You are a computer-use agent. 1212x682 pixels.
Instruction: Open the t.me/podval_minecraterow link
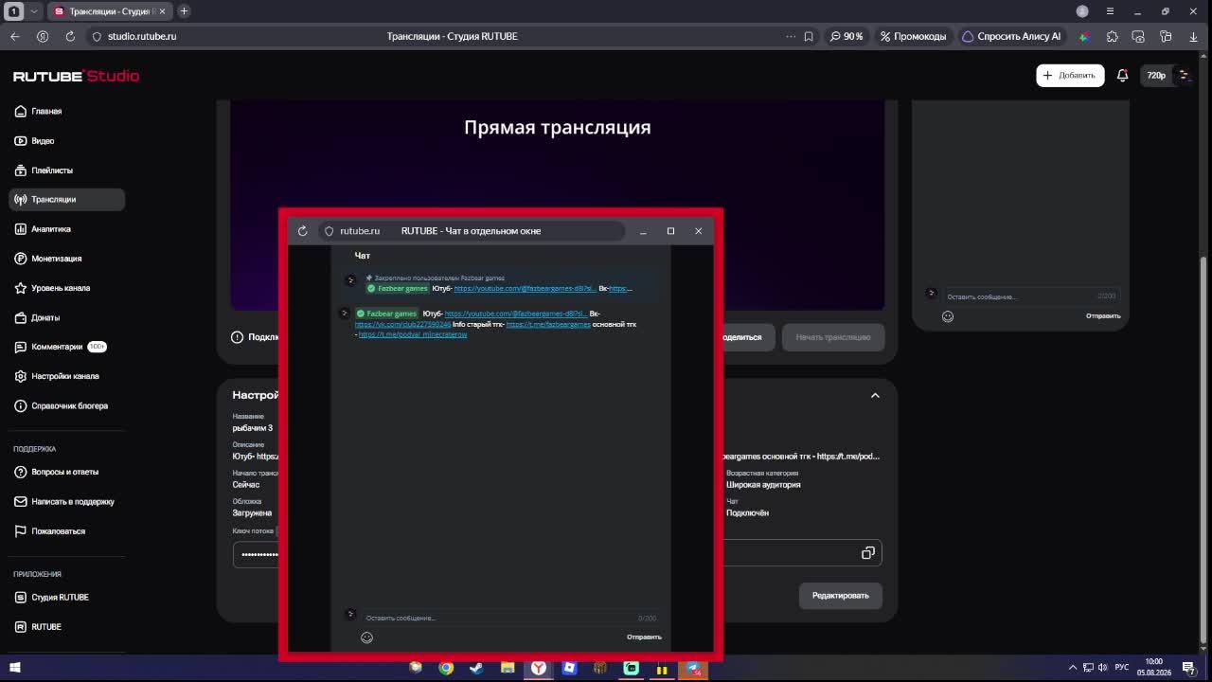click(413, 334)
